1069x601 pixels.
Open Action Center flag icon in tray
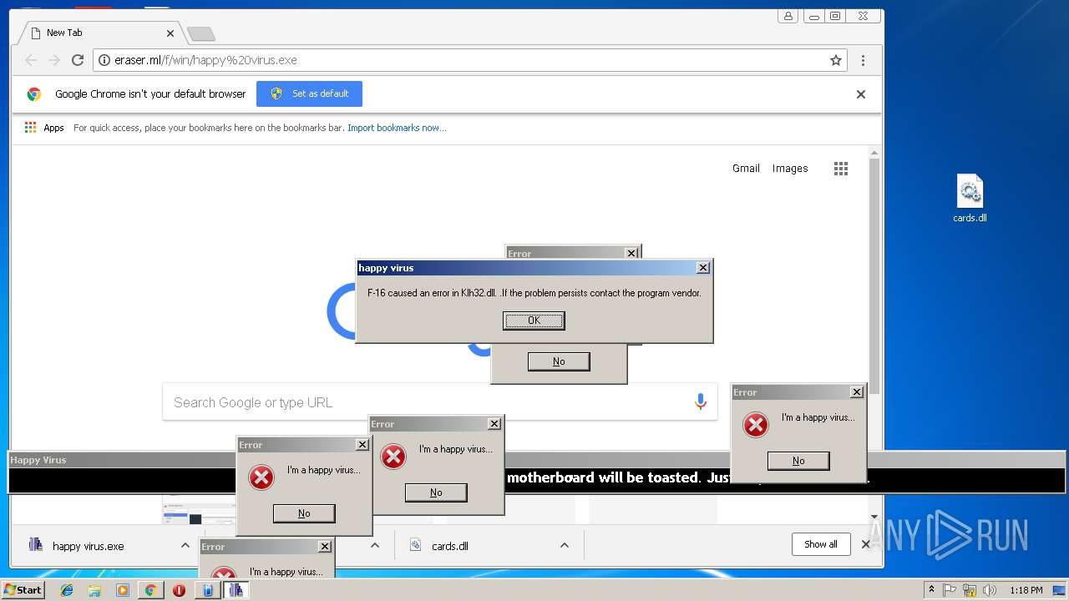pyautogui.click(x=950, y=590)
